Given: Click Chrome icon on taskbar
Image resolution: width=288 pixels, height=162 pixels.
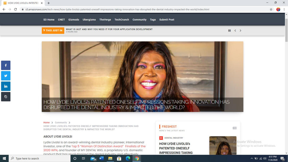Looking at the screenshot, I should (137, 158).
